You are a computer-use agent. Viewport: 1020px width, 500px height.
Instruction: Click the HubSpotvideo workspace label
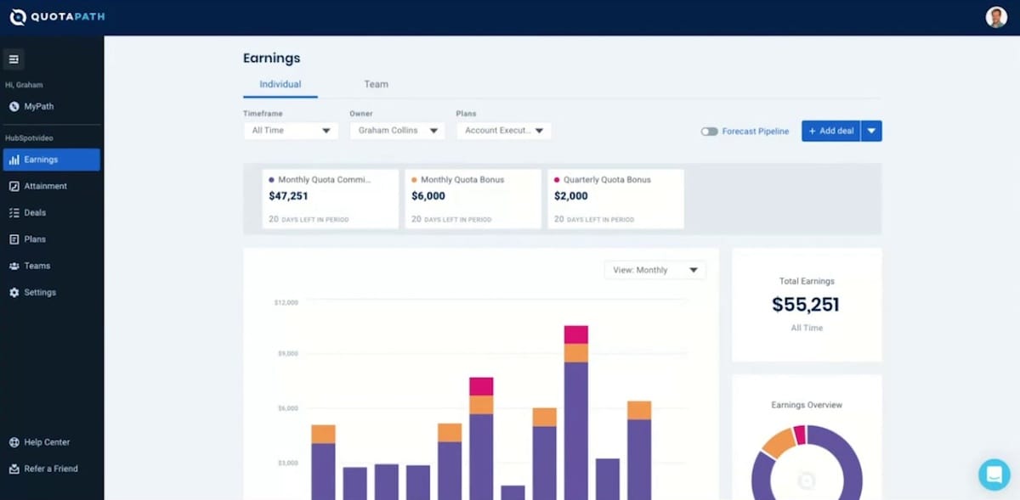pos(30,138)
